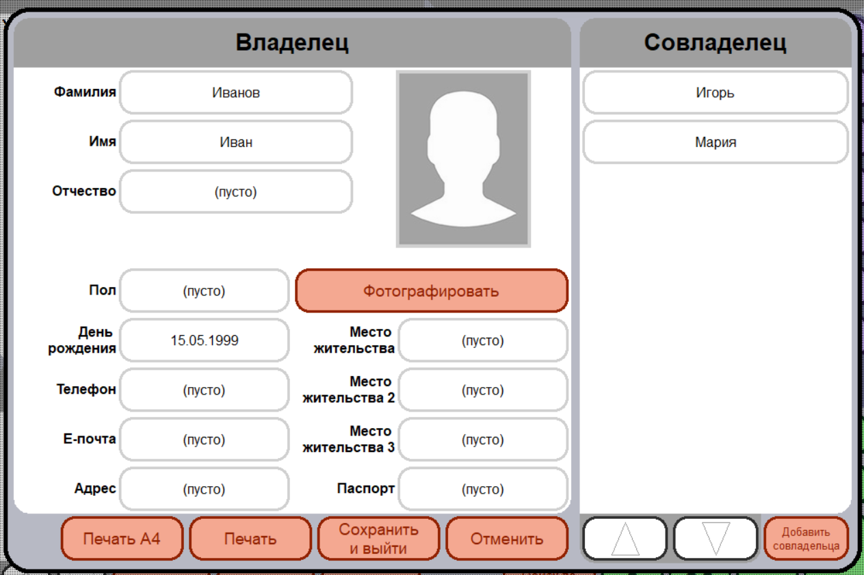Click the owner photo placeholder silhouette
This screenshot has width=864, height=575.
coord(464,159)
